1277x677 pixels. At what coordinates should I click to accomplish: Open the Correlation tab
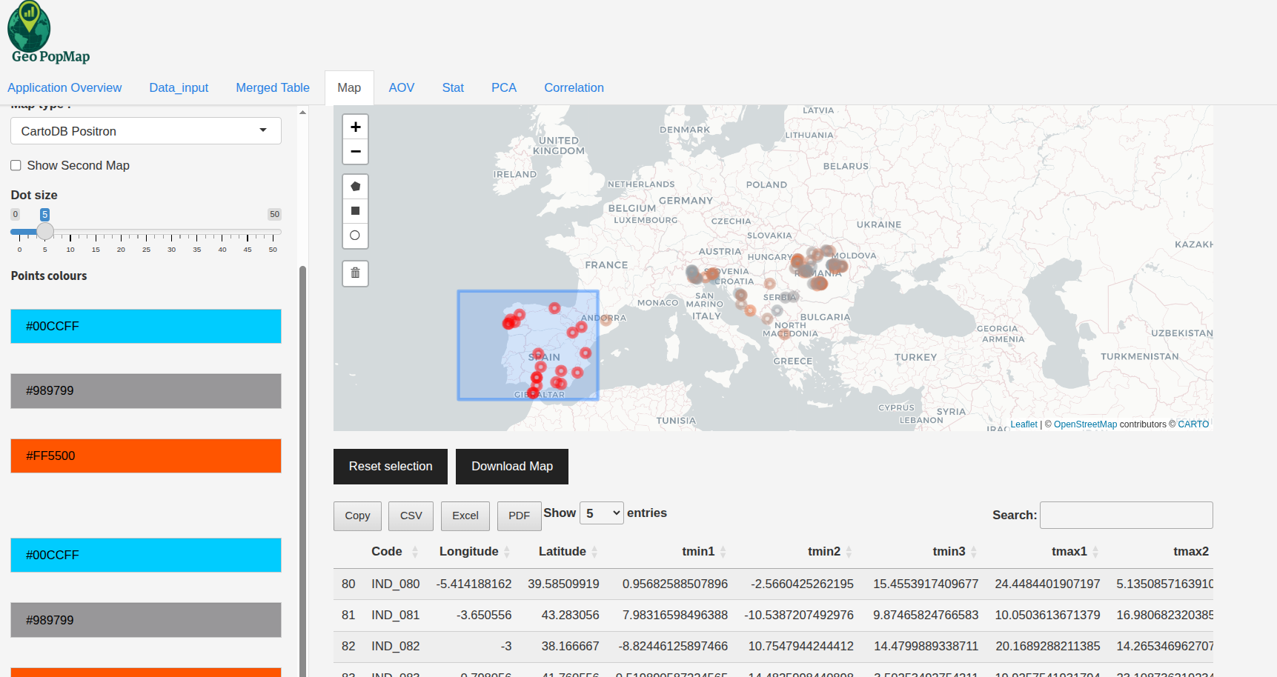click(x=574, y=87)
